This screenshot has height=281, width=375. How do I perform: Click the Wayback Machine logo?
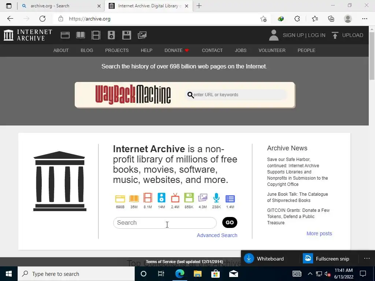pos(133,95)
